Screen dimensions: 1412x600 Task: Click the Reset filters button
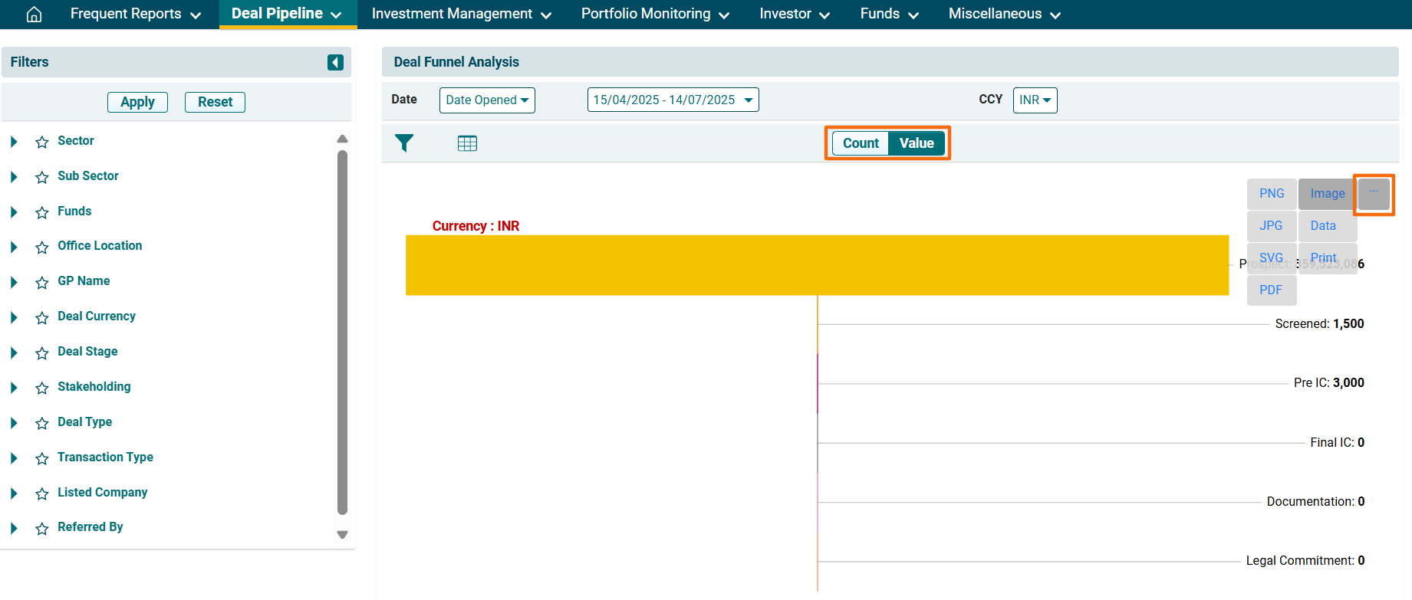tap(215, 102)
